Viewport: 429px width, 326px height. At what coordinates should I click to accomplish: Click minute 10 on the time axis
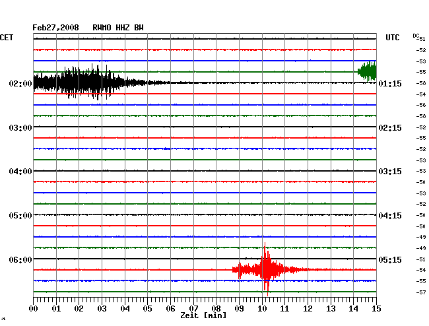pyautogui.click(x=262, y=308)
